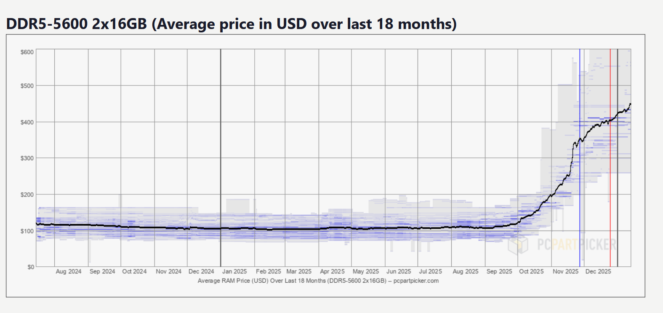The image size is (663, 313).
Task: Click the Nov 2025 x-axis label
Action: (x=565, y=271)
